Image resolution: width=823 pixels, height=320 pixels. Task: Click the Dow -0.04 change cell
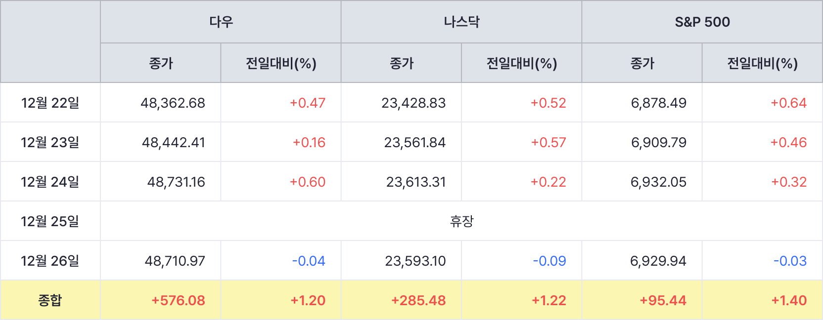pos(309,261)
